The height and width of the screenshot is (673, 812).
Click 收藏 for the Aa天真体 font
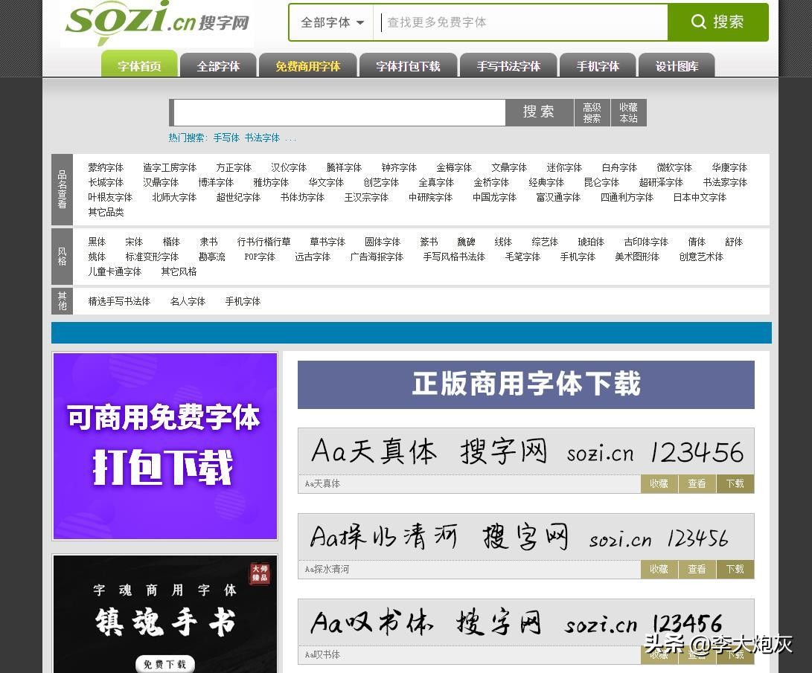pyautogui.click(x=659, y=483)
